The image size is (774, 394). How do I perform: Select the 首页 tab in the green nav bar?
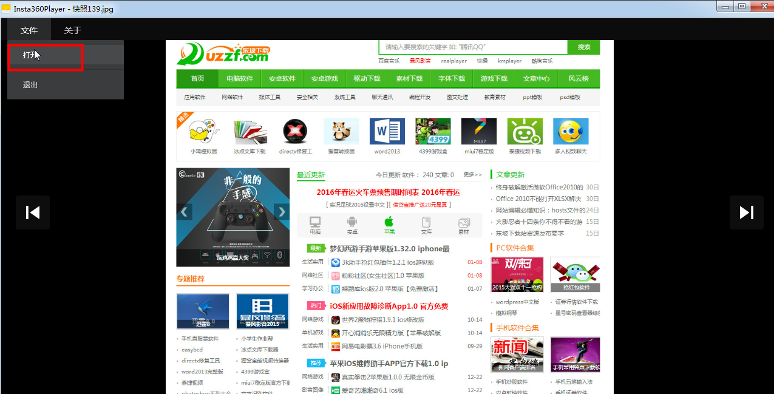tap(197, 79)
